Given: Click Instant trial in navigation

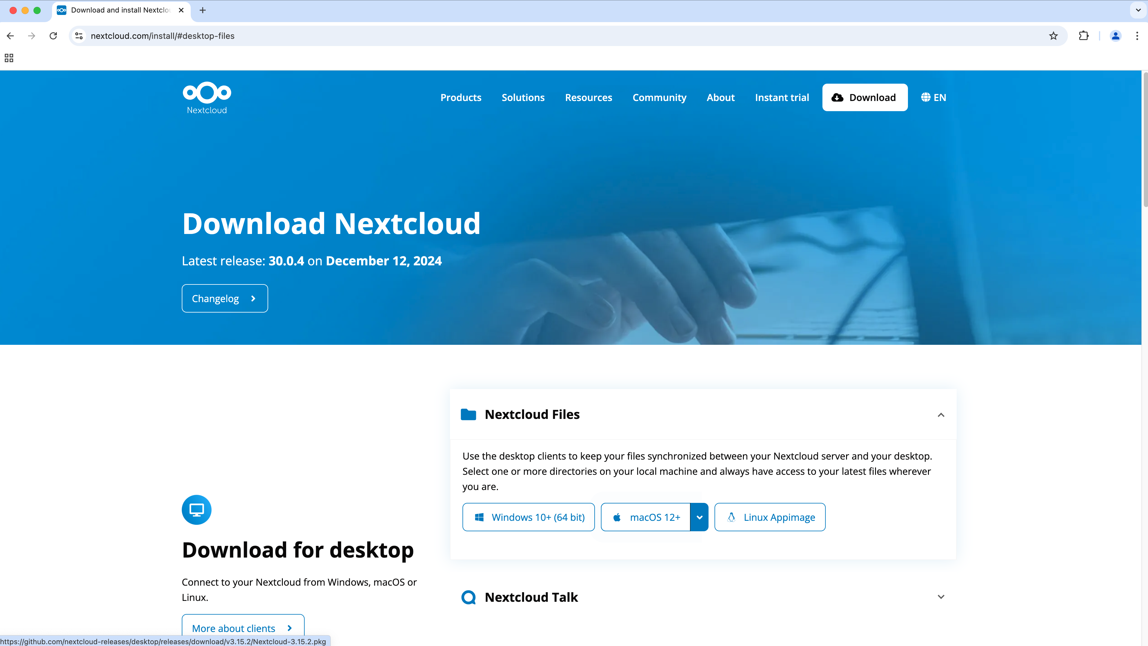Looking at the screenshot, I should pyautogui.click(x=782, y=98).
